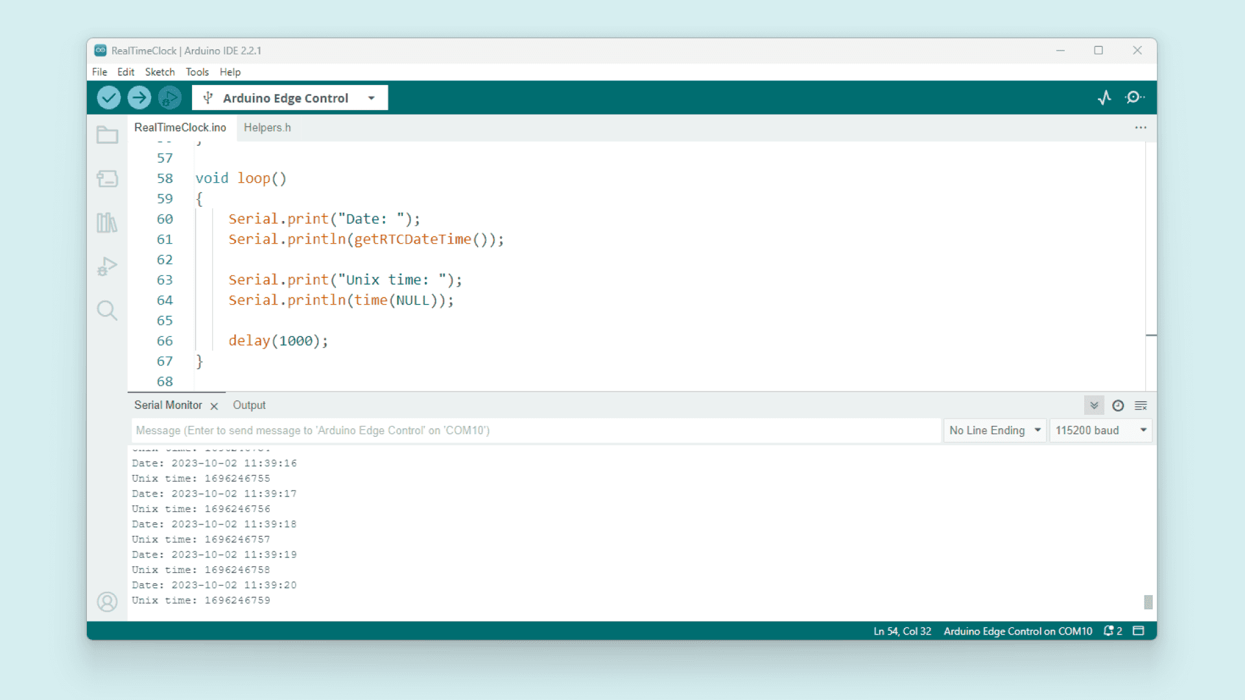Toggle autoscroll in the Serial Monitor
This screenshot has height=700, width=1245.
[x=1094, y=406]
